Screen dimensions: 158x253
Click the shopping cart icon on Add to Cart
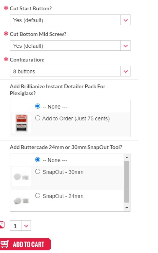click(x=4, y=244)
